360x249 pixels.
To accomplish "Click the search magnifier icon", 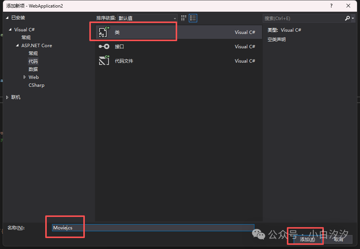I will (348, 18).
